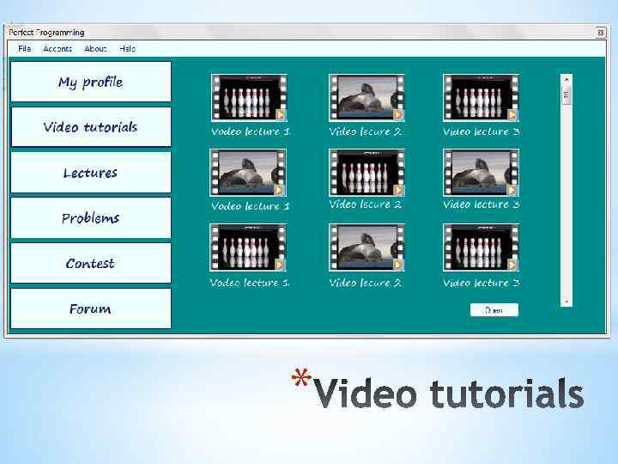Click play icon on bottom-row Video lecure 2
This screenshot has width=618, height=464.
pos(397,265)
